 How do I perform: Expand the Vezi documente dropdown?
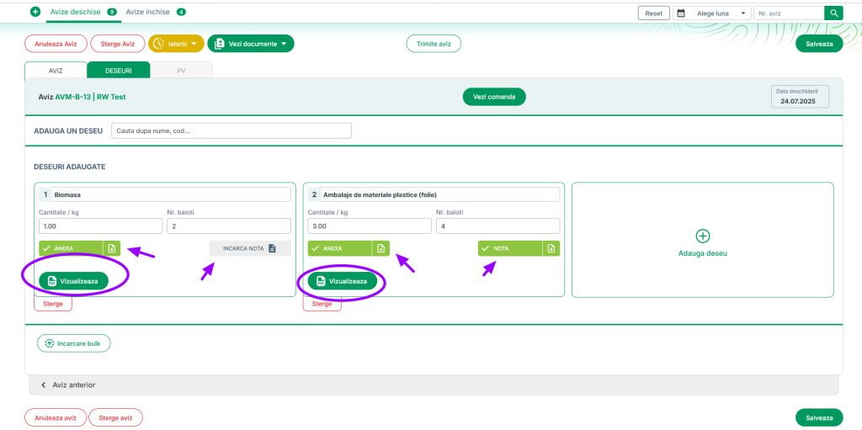(x=251, y=44)
